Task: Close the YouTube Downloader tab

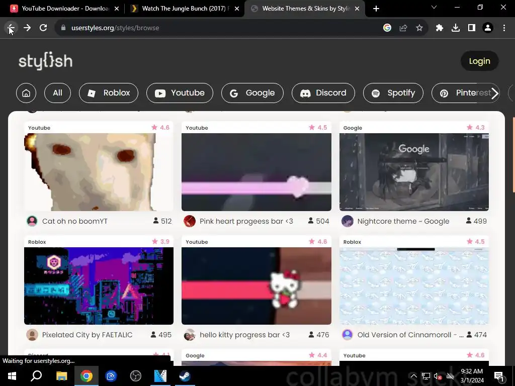Action: tap(117, 9)
